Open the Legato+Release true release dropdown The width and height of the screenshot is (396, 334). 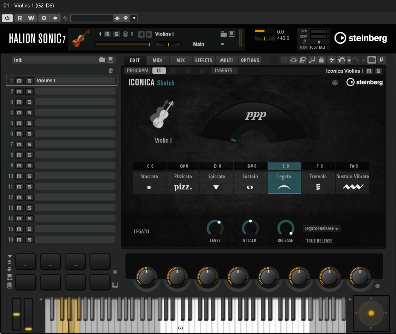click(321, 229)
